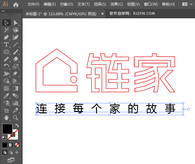This screenshot has width=195, height=164.
Task: Open the 对象(O) menu
Action: pos(67,4)
